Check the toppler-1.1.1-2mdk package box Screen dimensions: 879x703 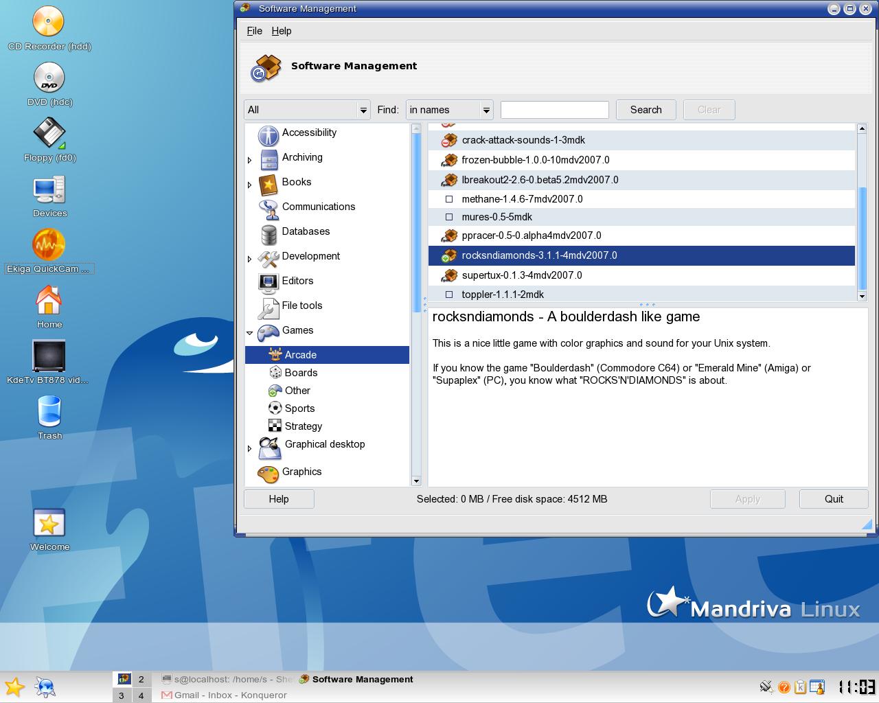(x=449, y=295)
